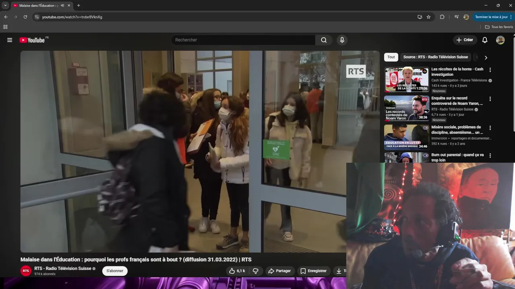Install app via address bar icon

[420, 17]
